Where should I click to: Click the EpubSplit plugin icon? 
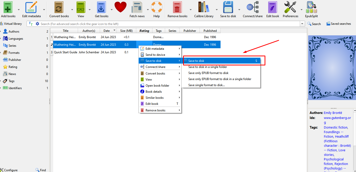pos(311,7)
